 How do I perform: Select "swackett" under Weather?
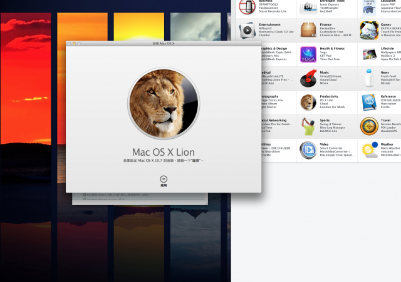tap(387, 151)
